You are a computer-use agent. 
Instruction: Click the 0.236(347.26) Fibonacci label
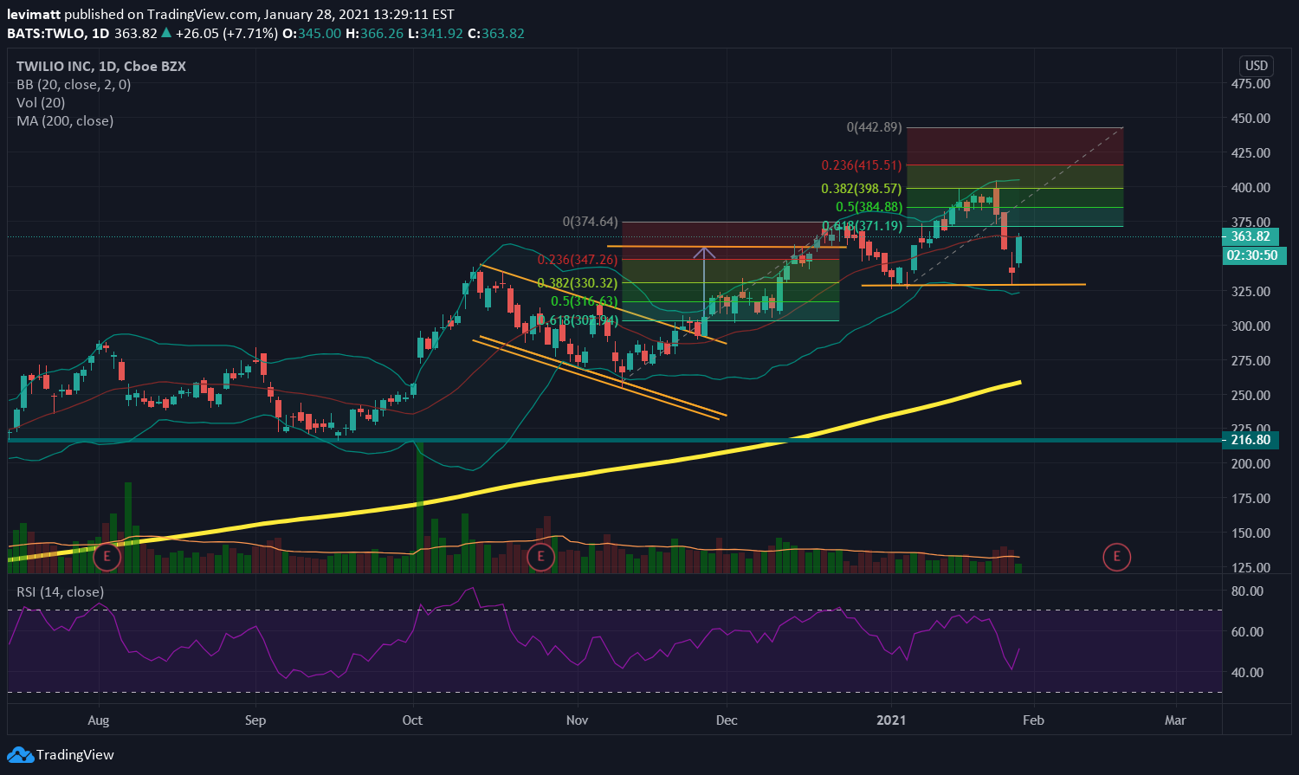(x=578, y=260)
